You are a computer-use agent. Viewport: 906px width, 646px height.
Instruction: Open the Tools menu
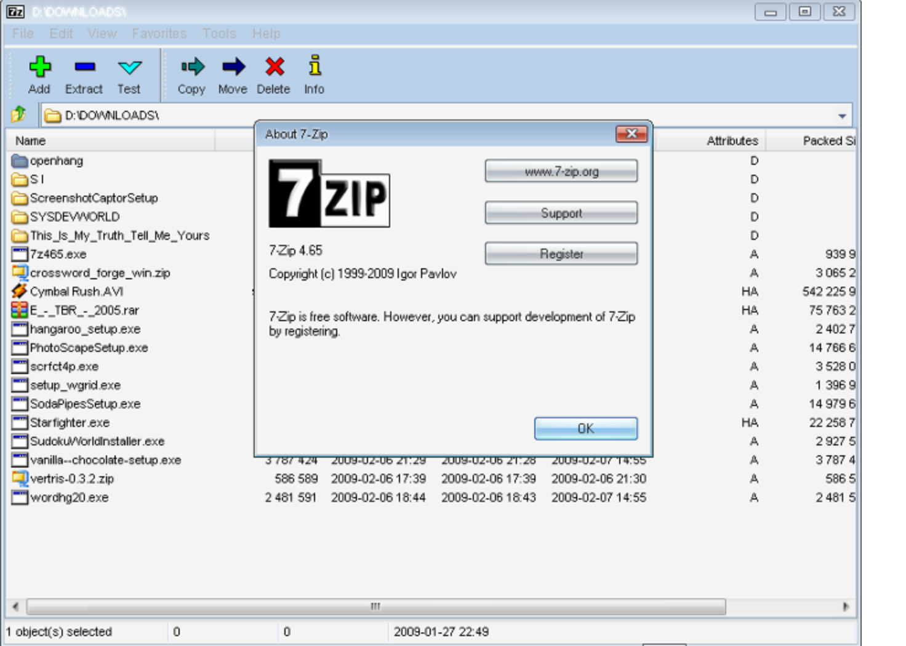(219, 34)
